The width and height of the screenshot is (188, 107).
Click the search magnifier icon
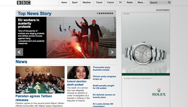(x=169, y=3)
